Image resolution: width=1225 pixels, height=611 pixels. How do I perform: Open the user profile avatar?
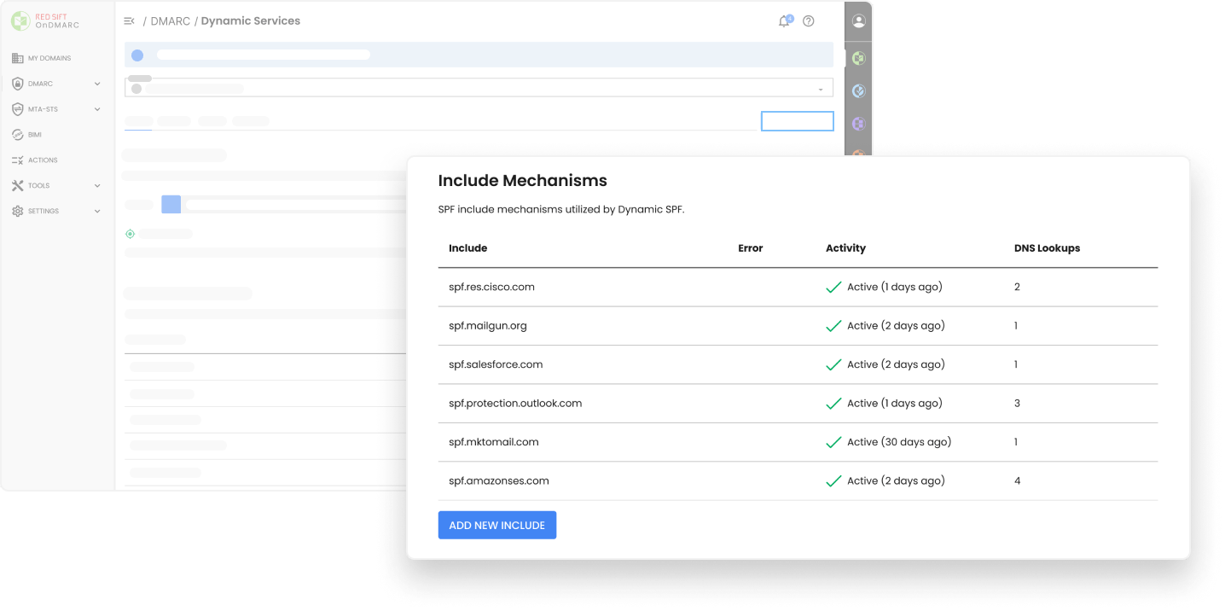click(x=859, y=20)
